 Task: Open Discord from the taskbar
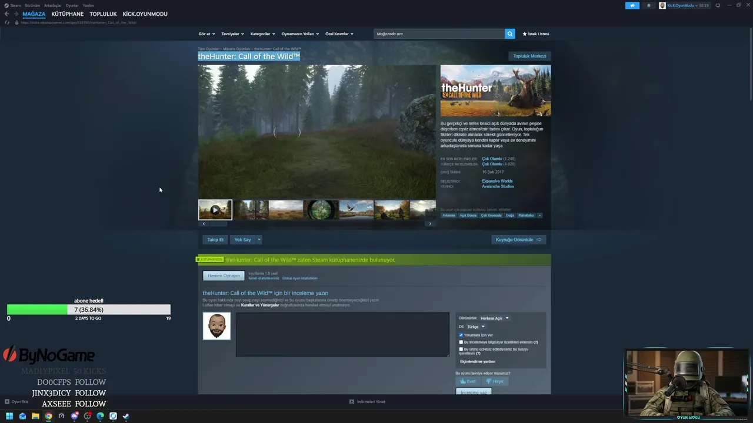tap(74, 416)
